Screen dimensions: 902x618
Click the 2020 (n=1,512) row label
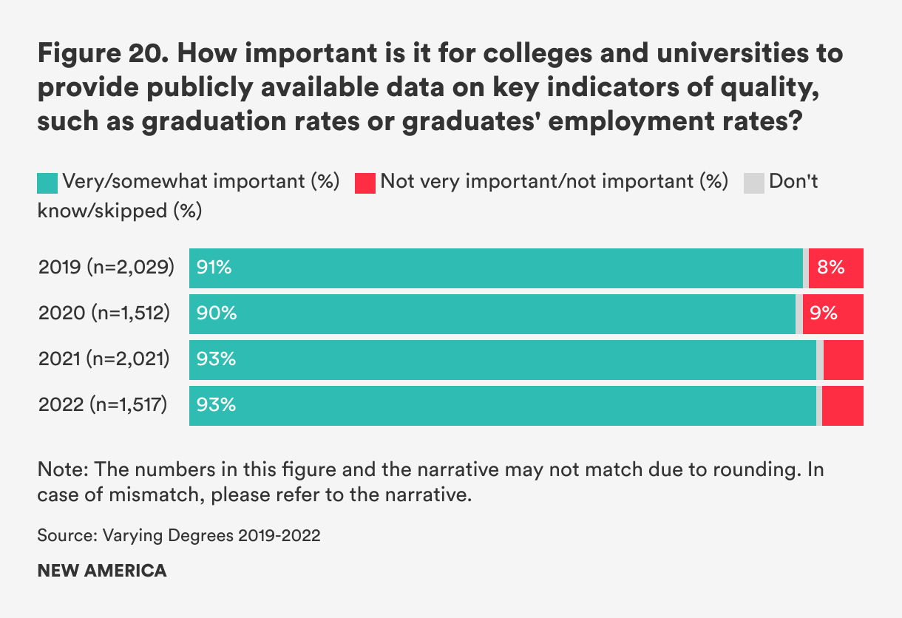tap(104, 314)
